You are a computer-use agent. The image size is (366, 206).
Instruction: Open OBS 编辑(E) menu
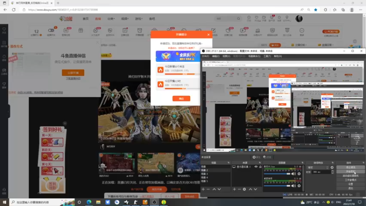pyautogui.click(x=215, y=56)
